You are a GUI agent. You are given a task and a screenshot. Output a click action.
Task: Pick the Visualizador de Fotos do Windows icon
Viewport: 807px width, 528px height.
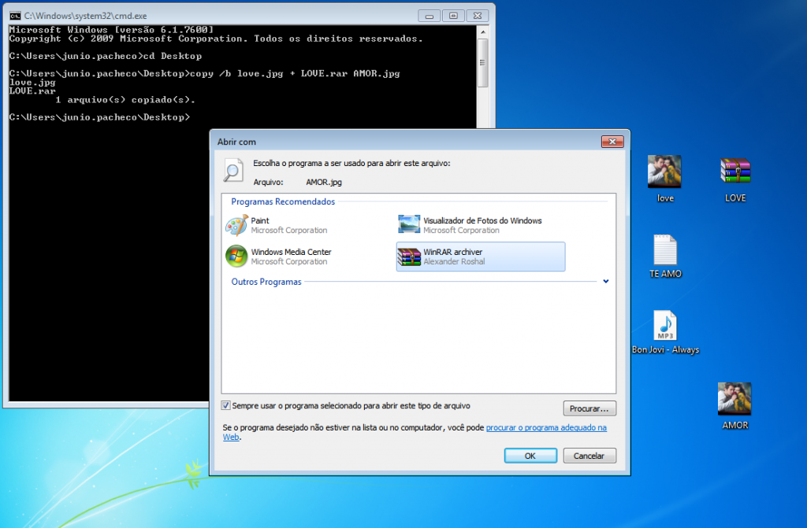[409, 225]
